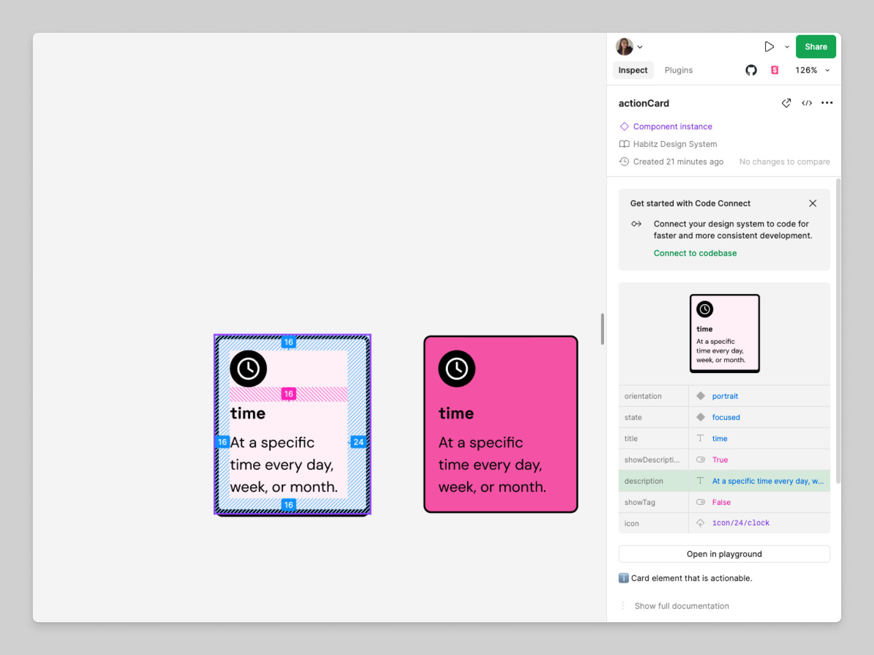Click the Open in playground button
This screenshot has width=874, height=655.
coord(724,554)
